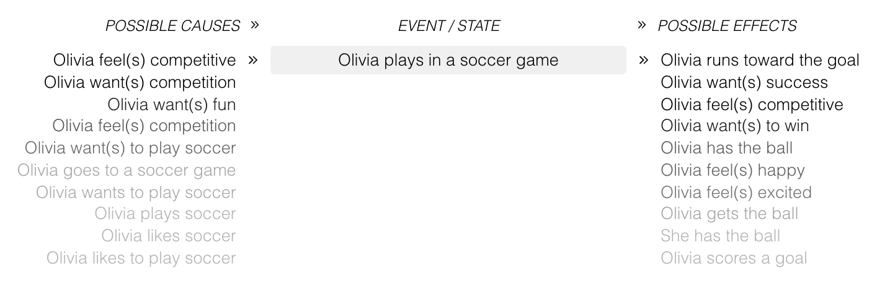The image size is (877, 292).
Task: Select effect Olivia has the ball
Action: pyautogui.click(x=726, y=148)
